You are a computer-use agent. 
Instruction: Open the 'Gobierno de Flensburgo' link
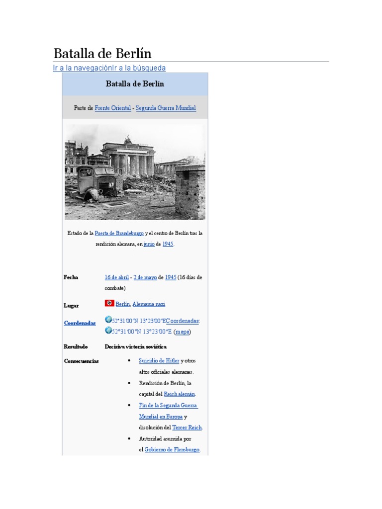172,449
